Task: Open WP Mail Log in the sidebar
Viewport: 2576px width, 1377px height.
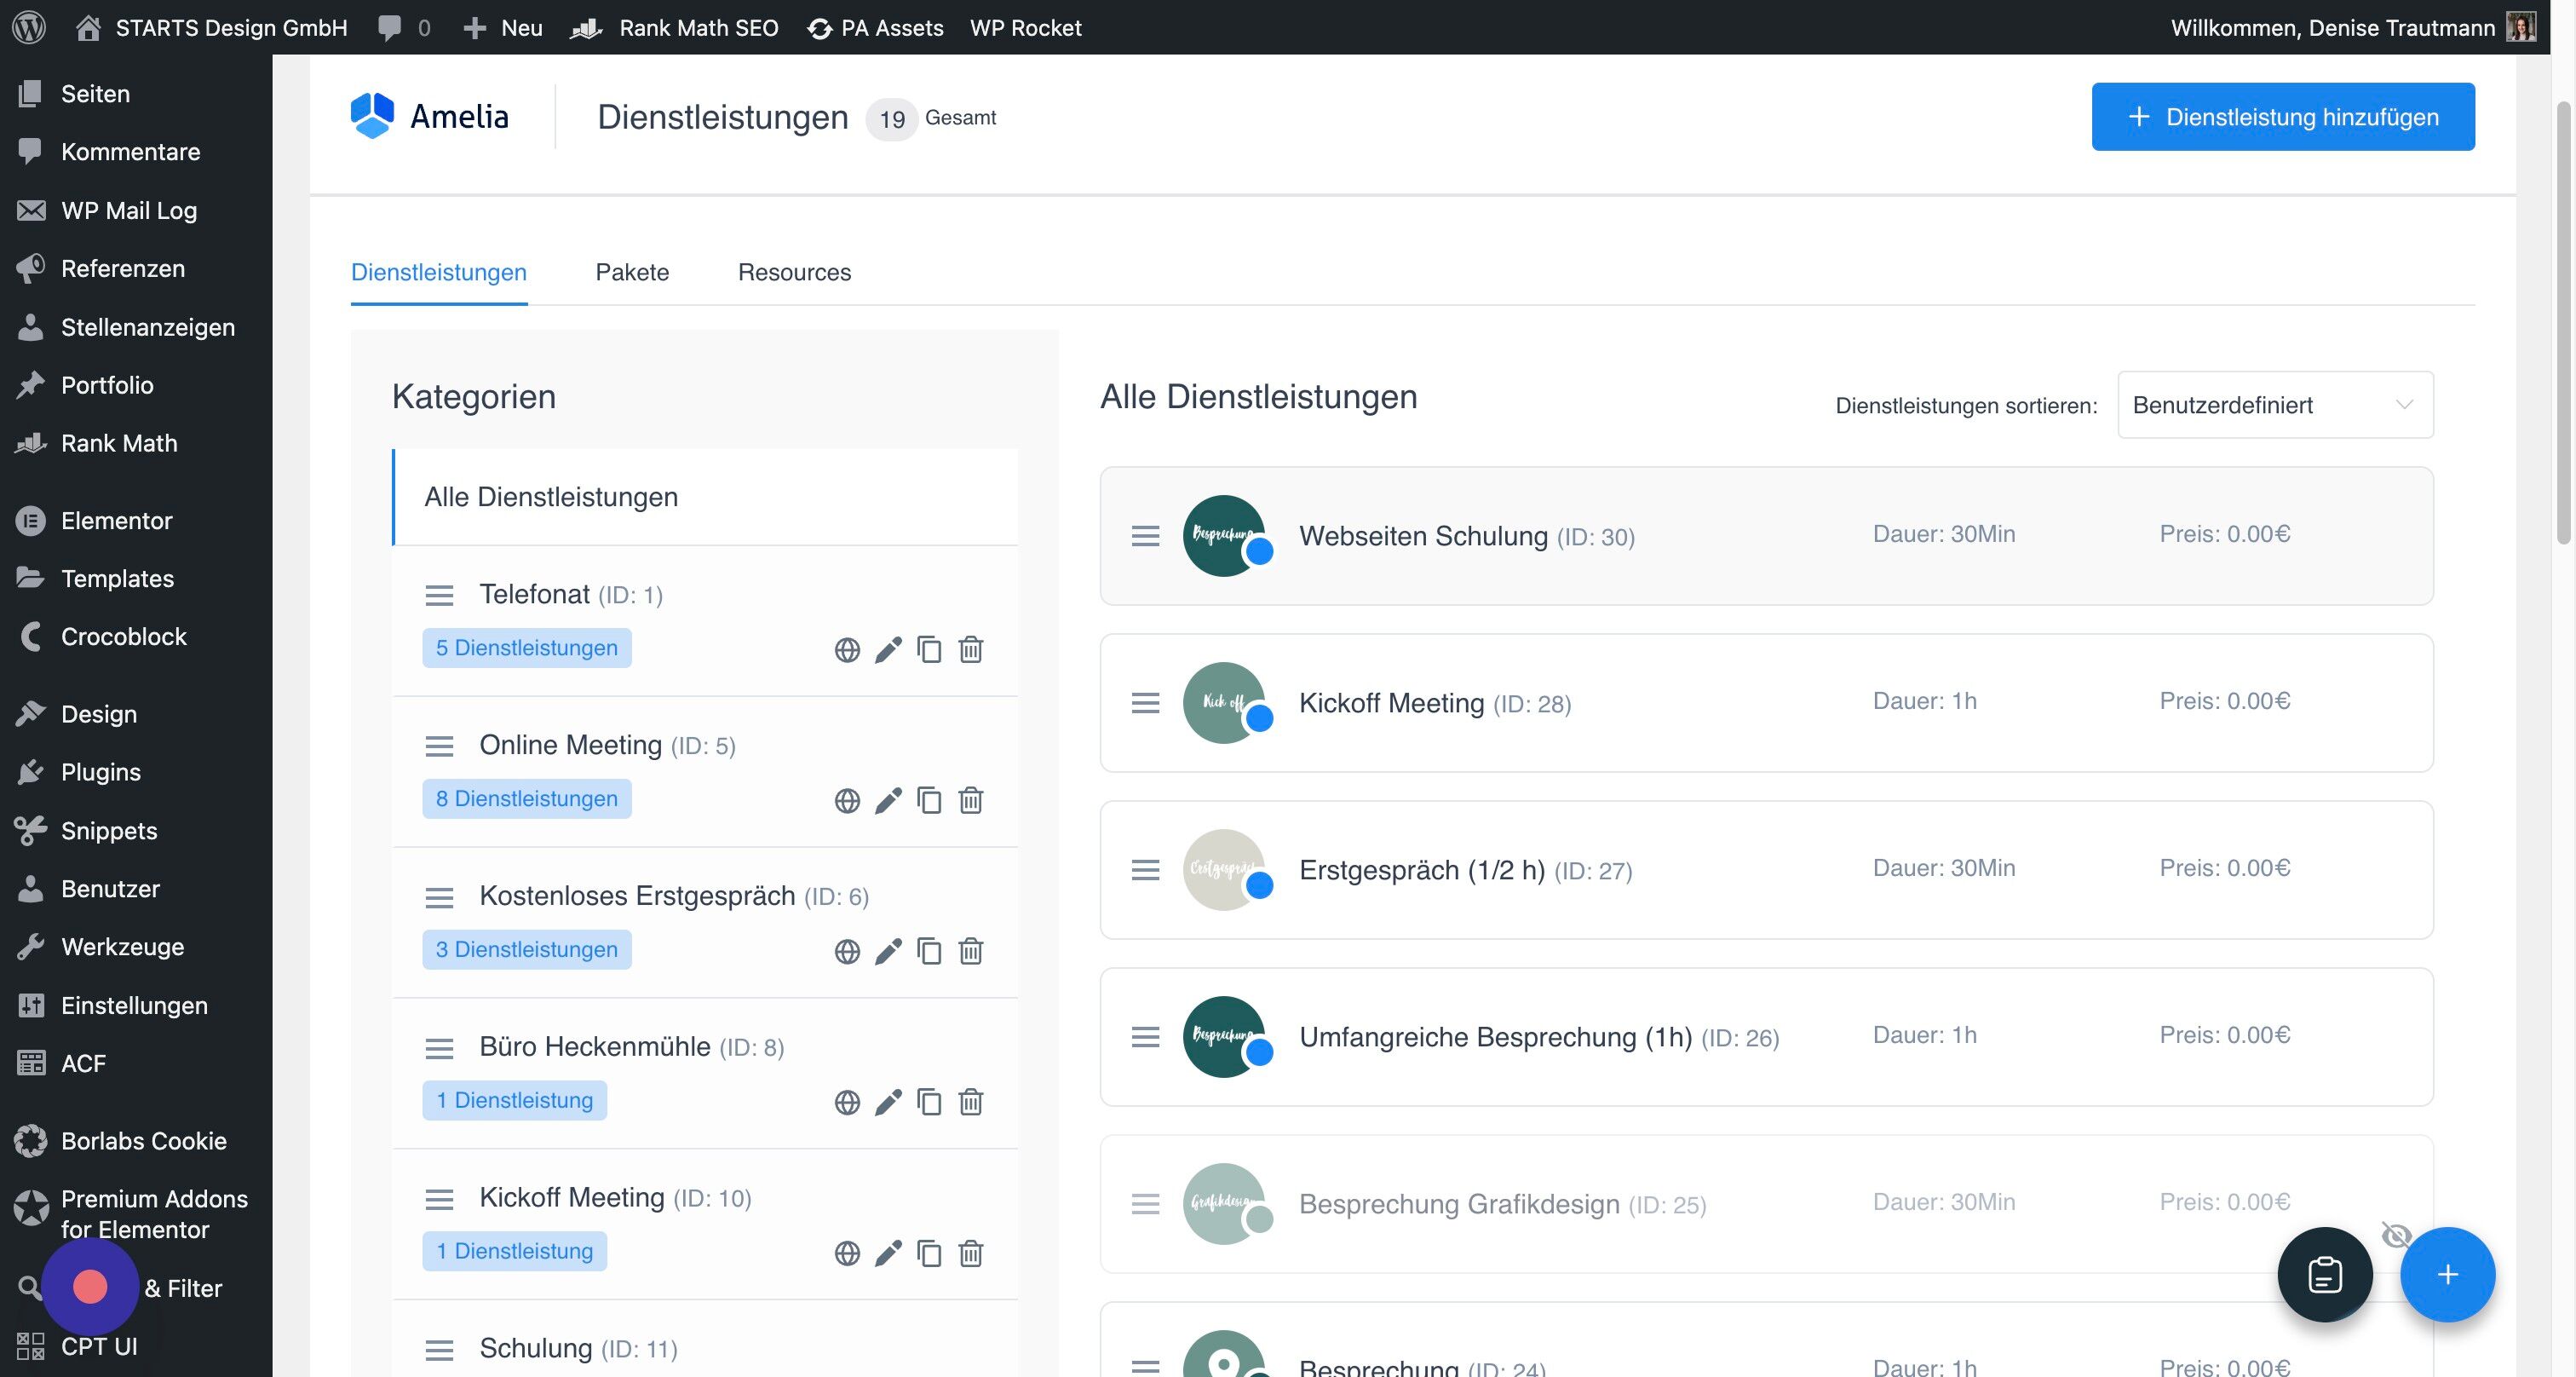Action: [129, 211]
